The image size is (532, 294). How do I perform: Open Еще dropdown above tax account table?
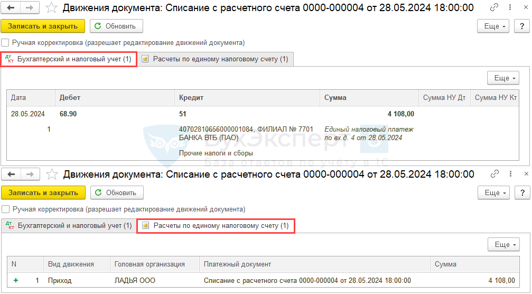(x=504, y=244)
